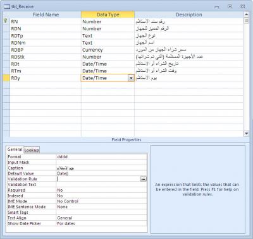The height and width of the screenshot is (239, 253).
Task: Select the RDTp field name cell
Action: pyautogui.click(x=46, y=36)
